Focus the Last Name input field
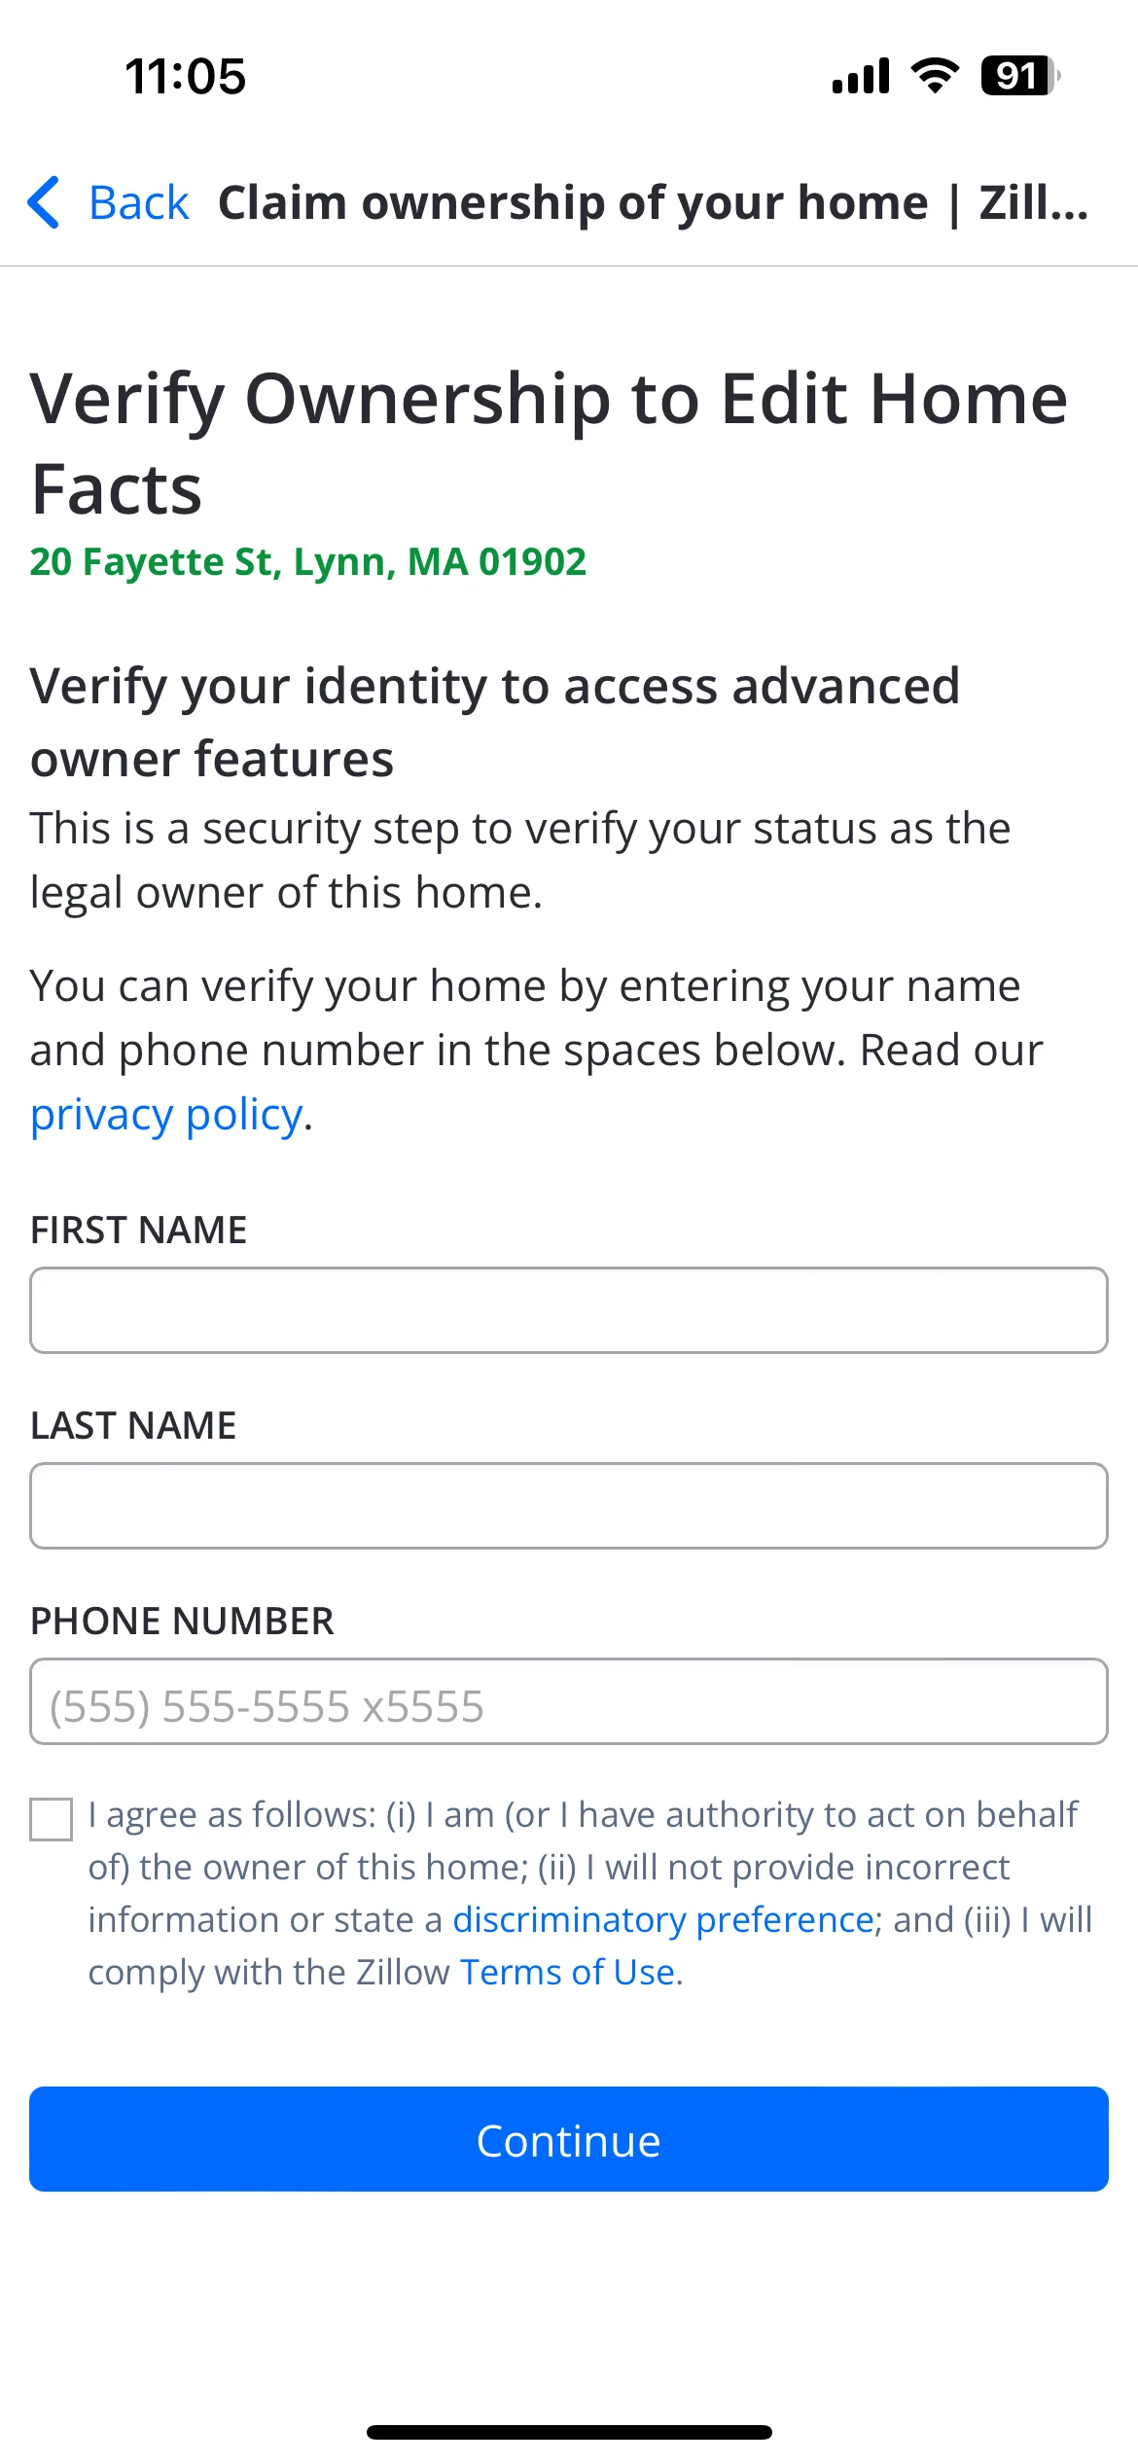This screenshot has width=1138, height=2463. [x=569, y=1506]
